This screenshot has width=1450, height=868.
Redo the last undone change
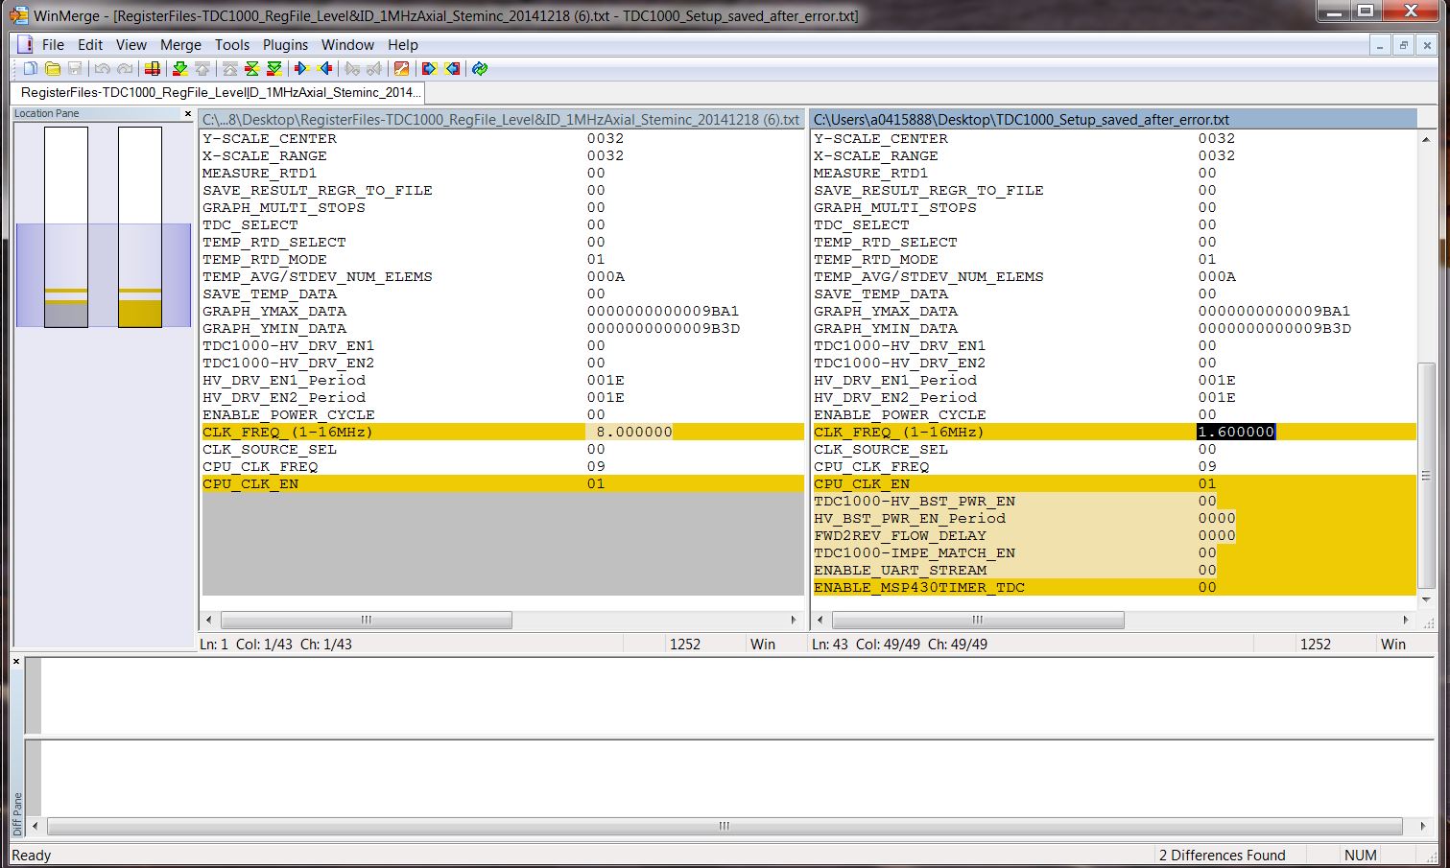[x=125, y=68]
